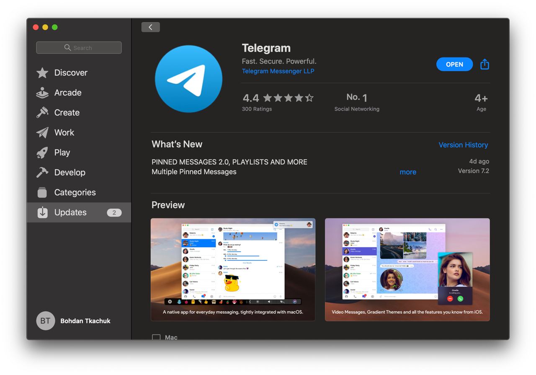The image size is (536, 375).
Task: Click the 'PINNED MESSAGES 2.0, PLAYLISTS AND MORE' line
Action: point(229,162)
